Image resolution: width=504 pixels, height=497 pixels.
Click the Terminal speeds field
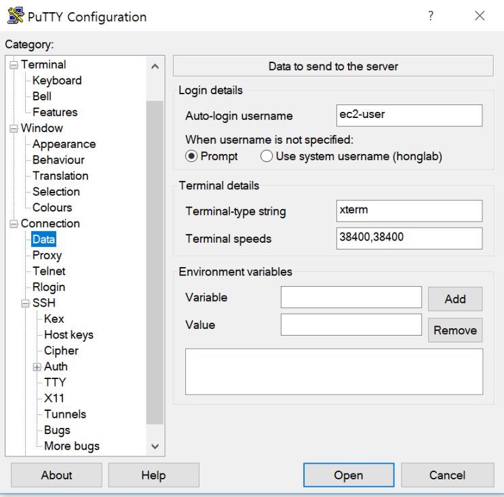coord(409,239)
